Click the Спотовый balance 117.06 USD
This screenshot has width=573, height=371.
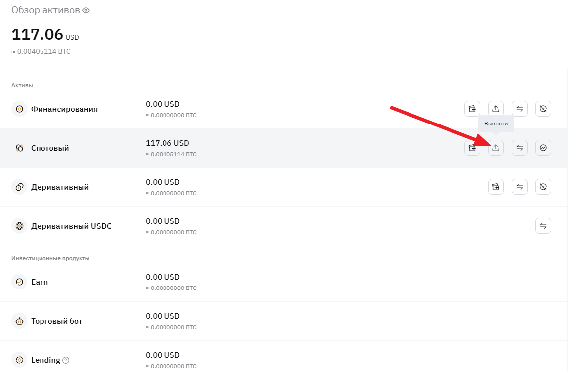(x=167, y=143)
